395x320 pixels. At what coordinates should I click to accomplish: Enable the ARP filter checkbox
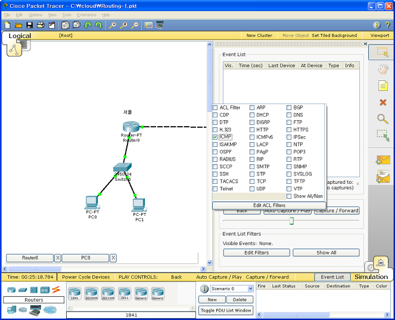[x=252, y=108]
